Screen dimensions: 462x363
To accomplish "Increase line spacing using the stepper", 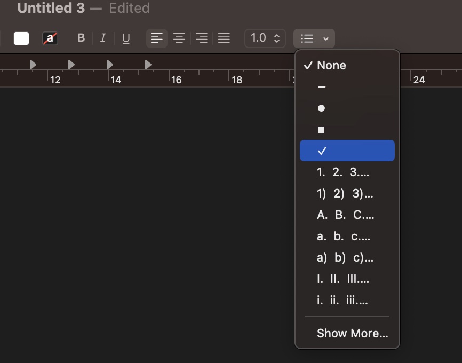I will pos(277,35).
